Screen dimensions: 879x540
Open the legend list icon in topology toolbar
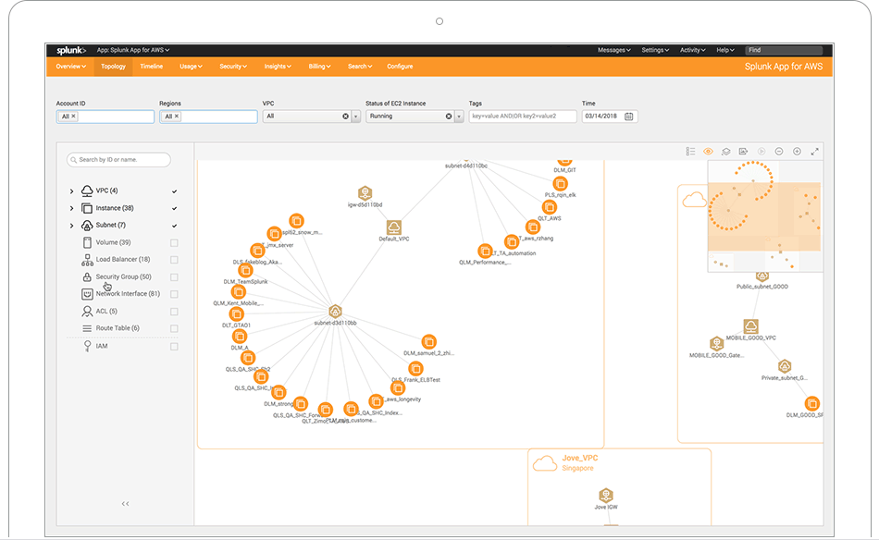[690, 152]
